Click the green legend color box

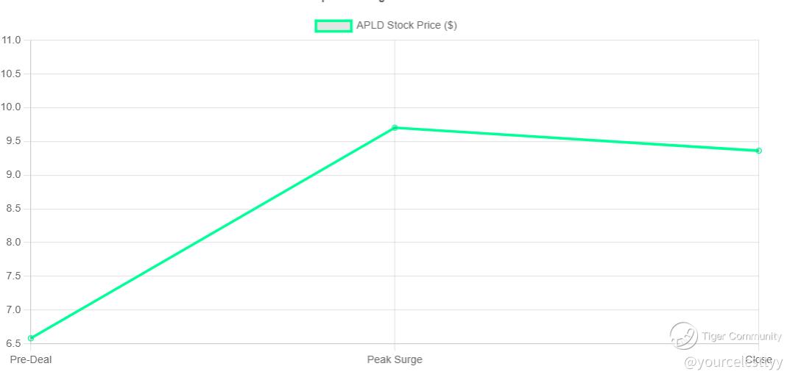click(x=333, y=26)
